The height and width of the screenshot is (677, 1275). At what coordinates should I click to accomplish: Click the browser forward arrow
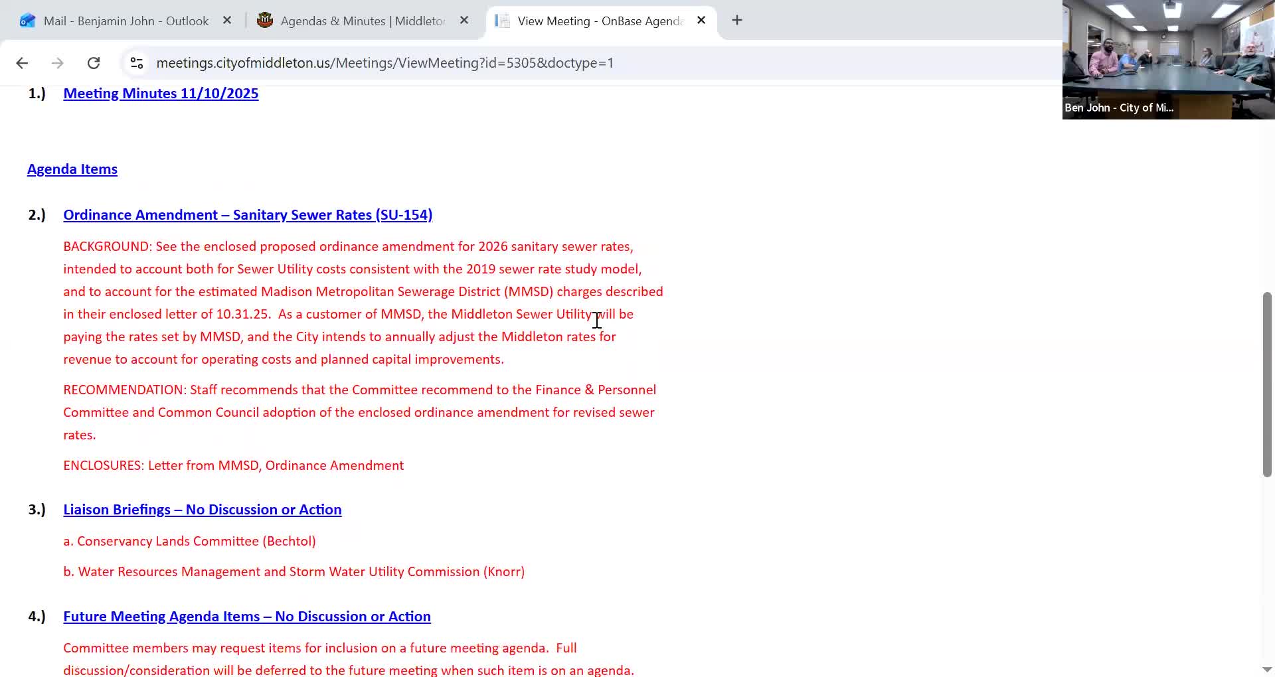[58, 63]
